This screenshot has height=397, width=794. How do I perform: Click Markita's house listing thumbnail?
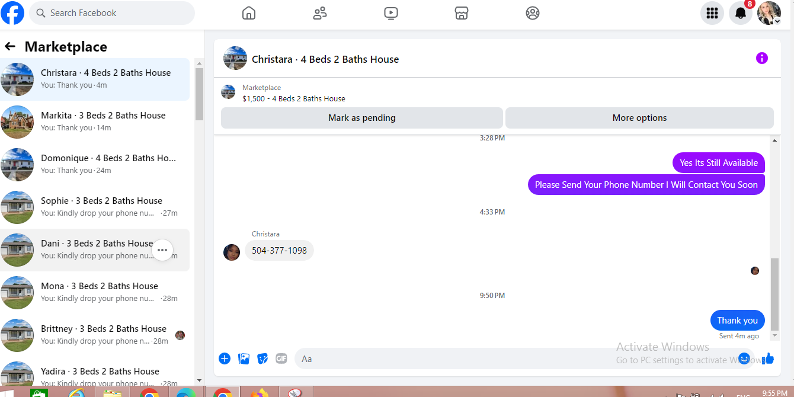(17, 122)
